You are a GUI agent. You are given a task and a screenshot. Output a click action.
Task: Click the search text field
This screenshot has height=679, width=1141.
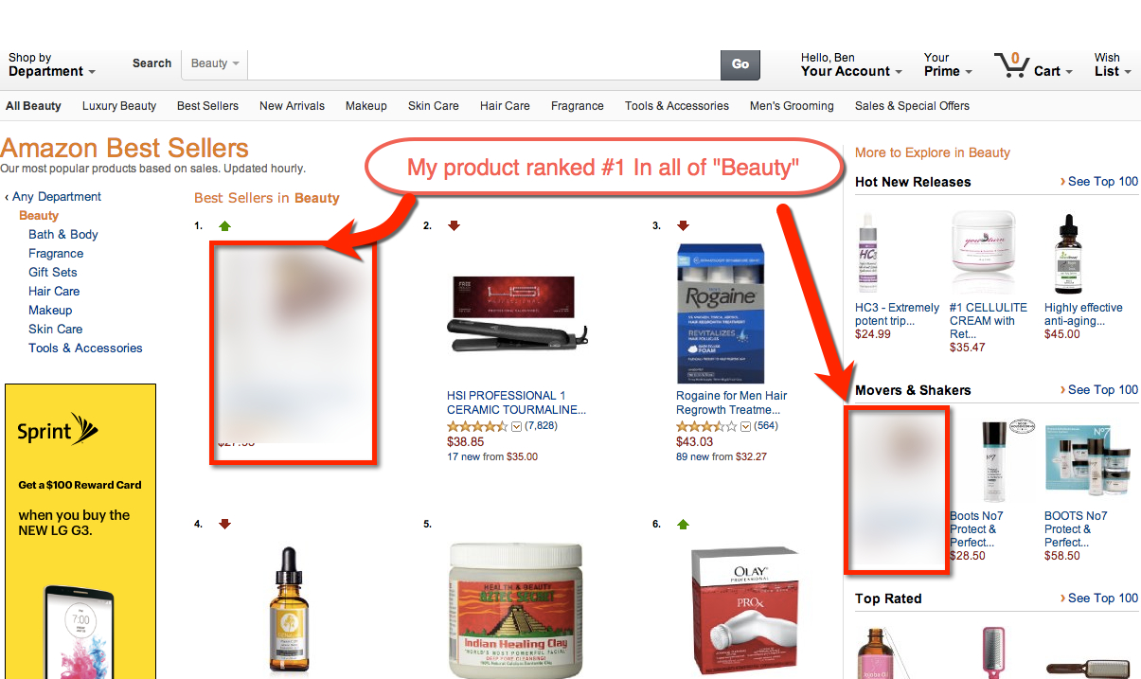click(x=484, y=64)
